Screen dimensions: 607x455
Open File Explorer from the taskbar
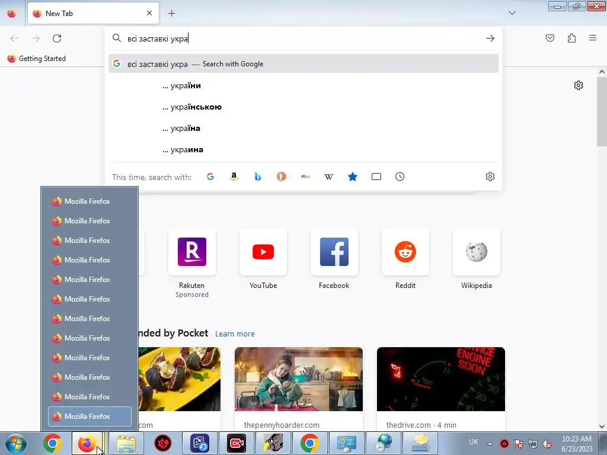point(126,443)
